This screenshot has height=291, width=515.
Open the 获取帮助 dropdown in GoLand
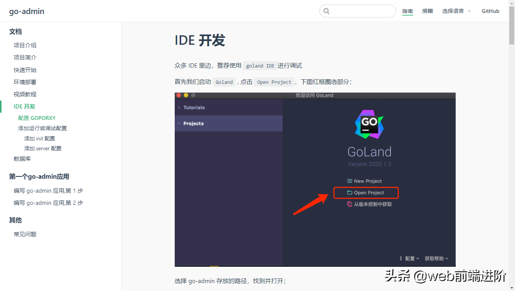pos(436,258)
